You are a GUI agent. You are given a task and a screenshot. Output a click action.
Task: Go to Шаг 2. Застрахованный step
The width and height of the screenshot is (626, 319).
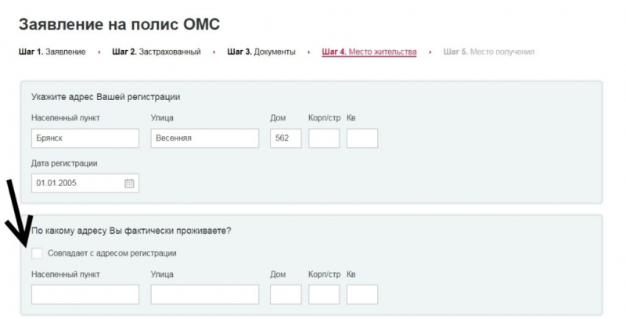pyautogui.click(x=156, y=52)
